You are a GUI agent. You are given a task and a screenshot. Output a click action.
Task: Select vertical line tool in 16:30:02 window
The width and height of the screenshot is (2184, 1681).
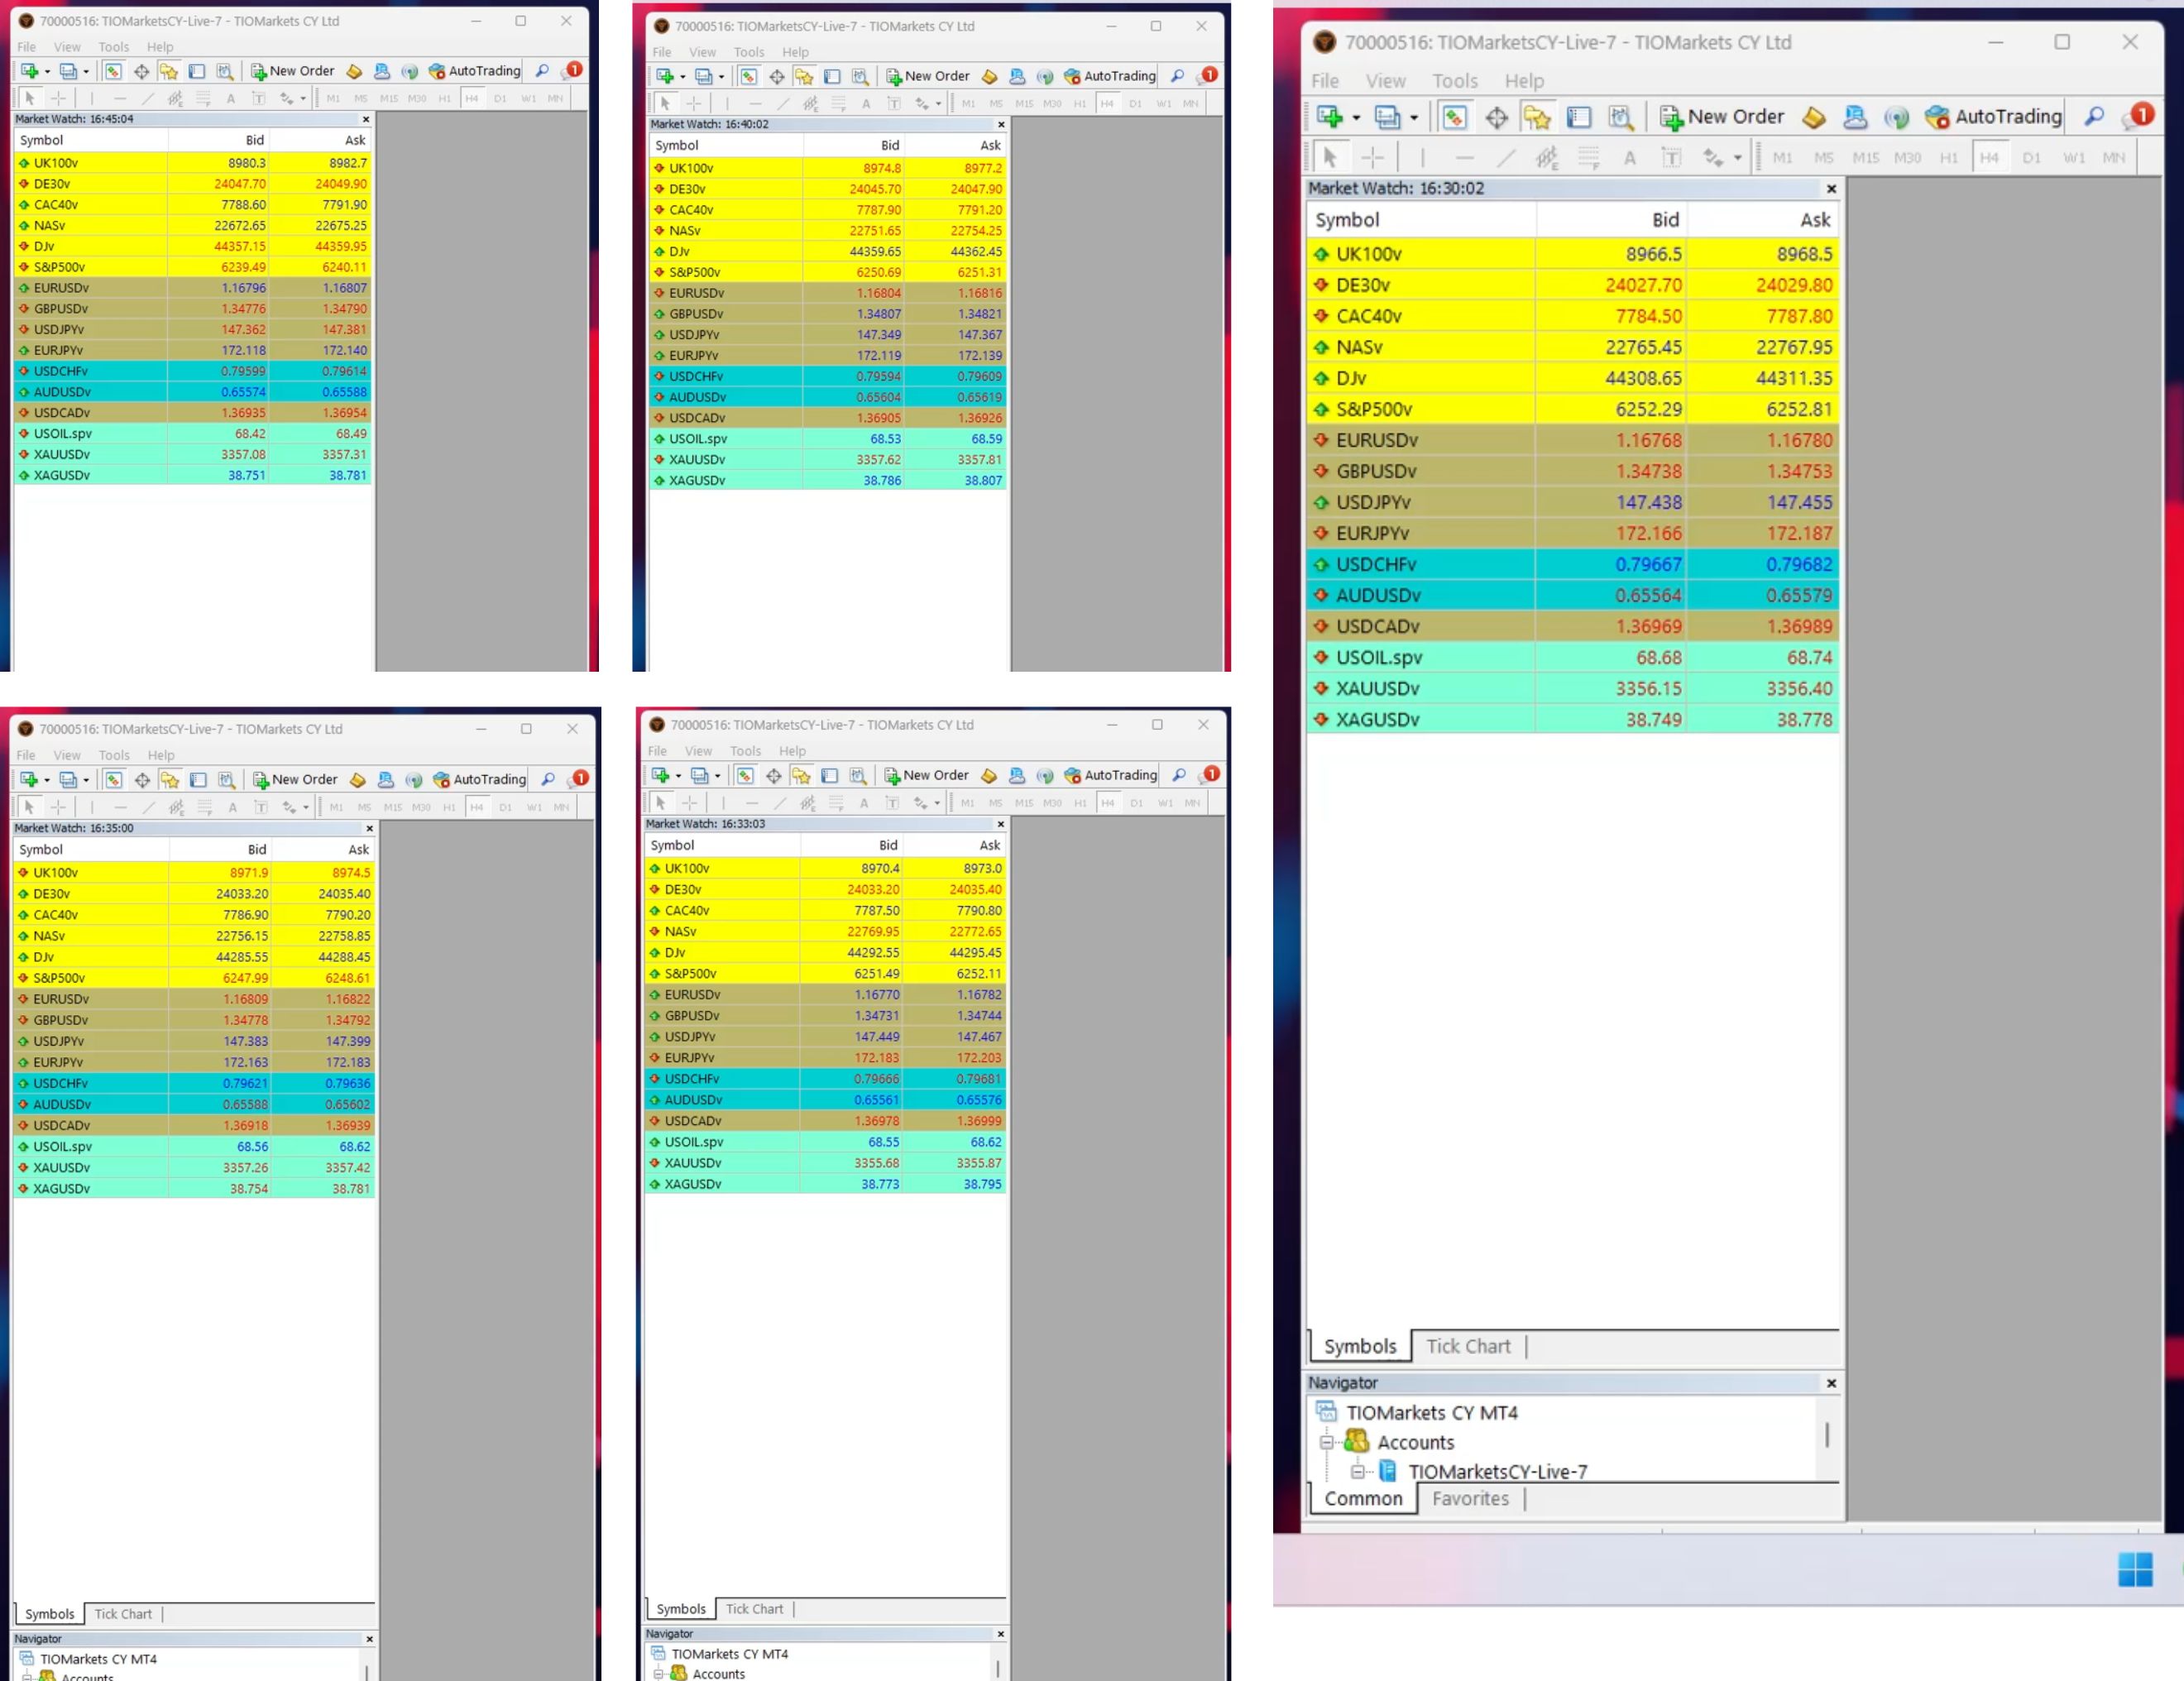coord(1422,157)
